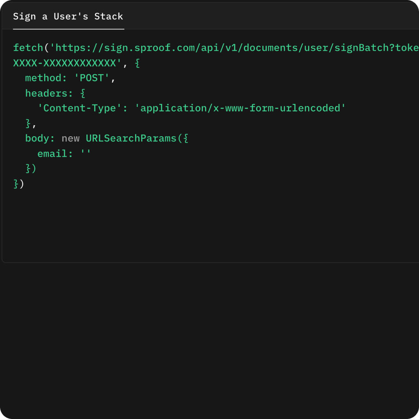The width and height of the screenshot is (419, 419).
Task: Click the opening brace after headers
Action: coord(83,93)
